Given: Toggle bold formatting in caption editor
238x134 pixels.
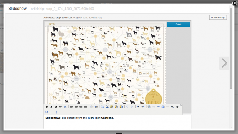Looking at the screenshot, I should click(47, 107).
